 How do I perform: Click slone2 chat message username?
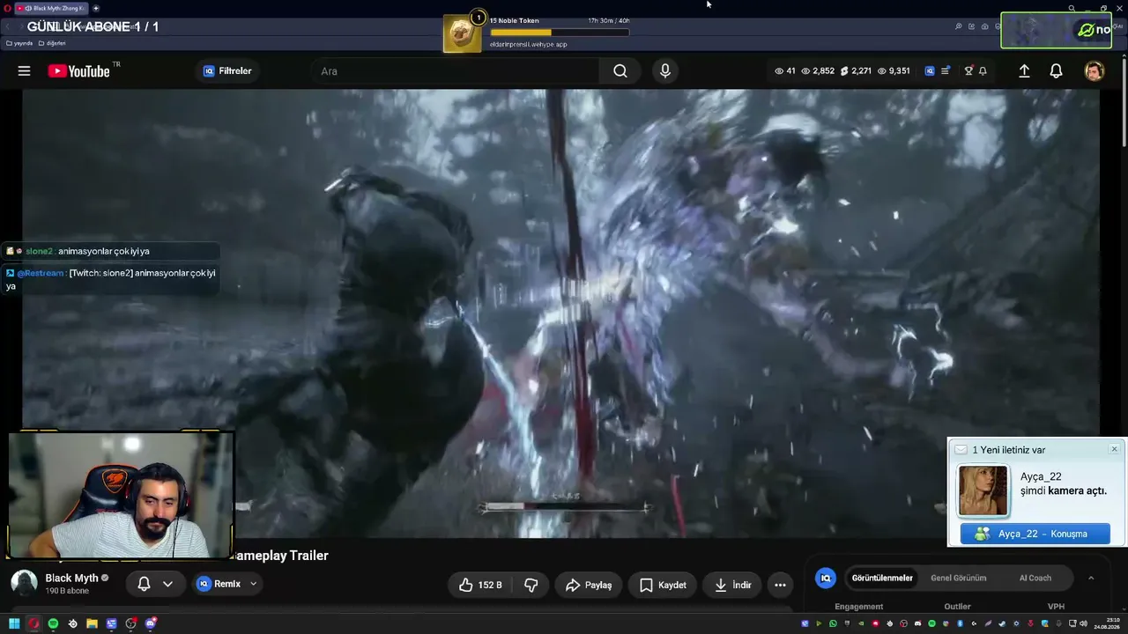39,251
